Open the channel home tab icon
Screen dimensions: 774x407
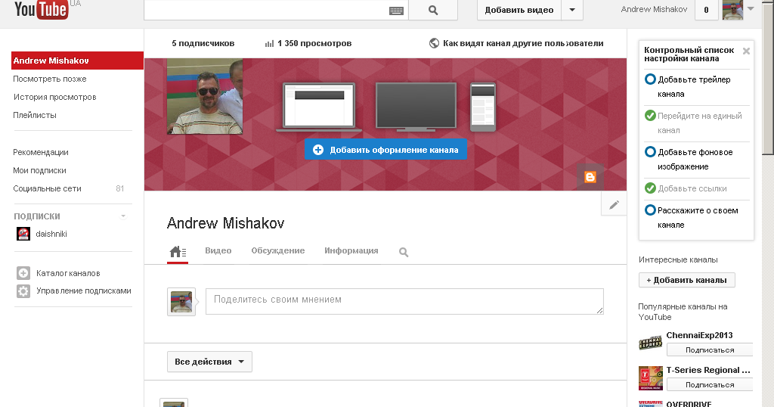coord(178,253)
